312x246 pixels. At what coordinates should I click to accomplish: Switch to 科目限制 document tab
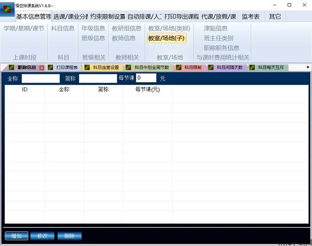(x=190, y=68)
